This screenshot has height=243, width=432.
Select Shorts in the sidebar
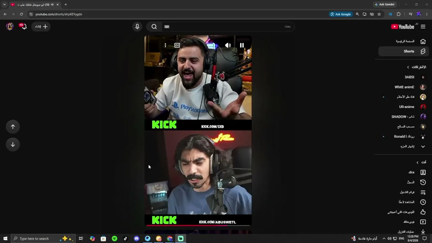pyautogui.click(x=404, y=51)
